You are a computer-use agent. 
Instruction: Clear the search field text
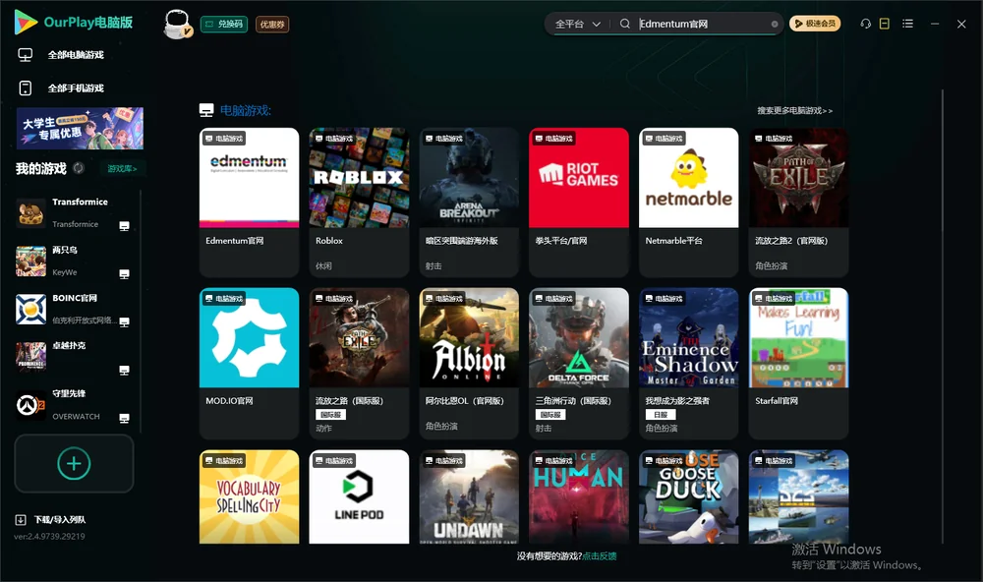point(775,24)
